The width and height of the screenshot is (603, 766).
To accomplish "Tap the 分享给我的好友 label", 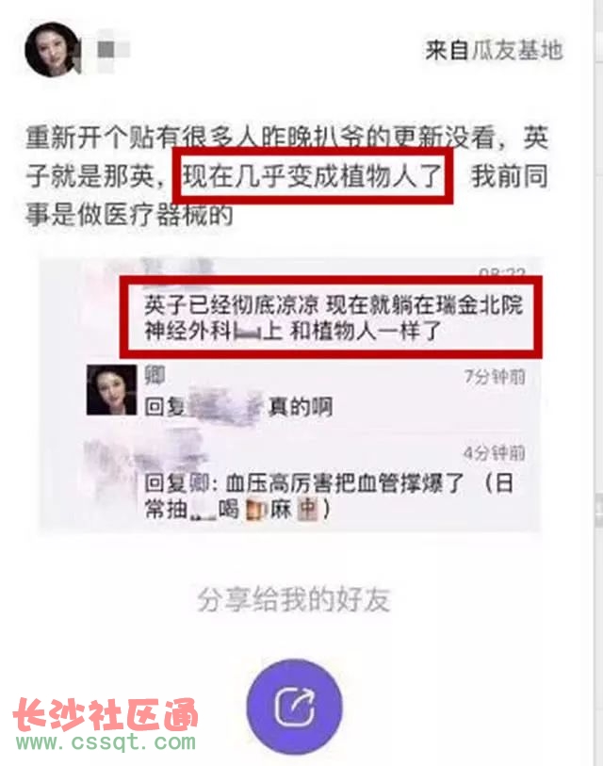I will [x=294, y=599].
